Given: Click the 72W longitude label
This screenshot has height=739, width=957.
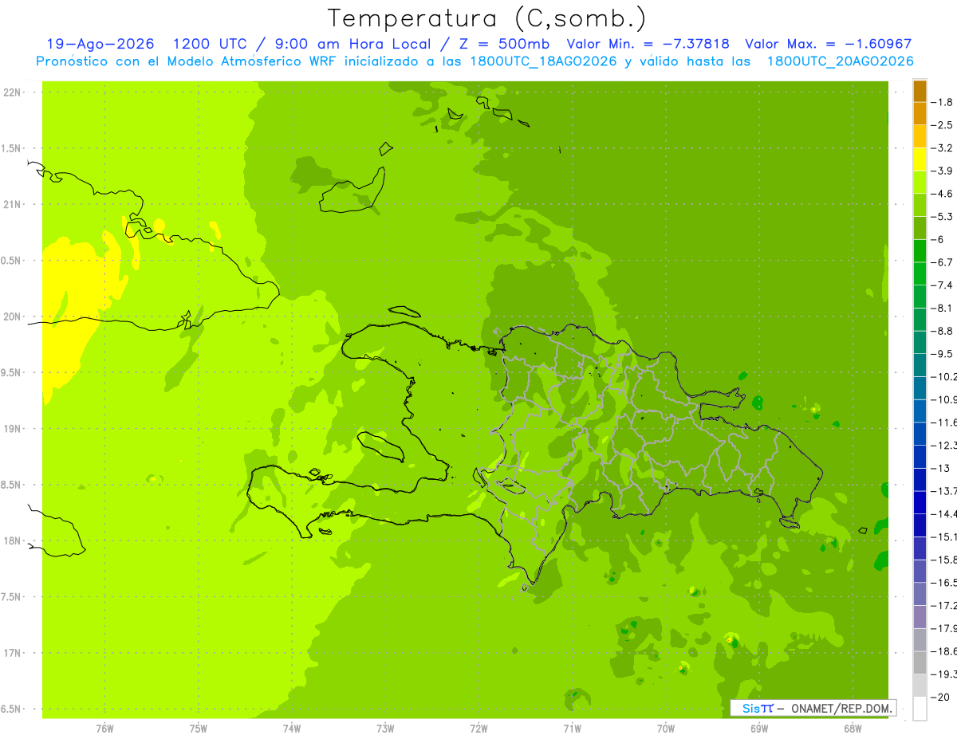Looking at the screenshot, I should pos(478,729).
